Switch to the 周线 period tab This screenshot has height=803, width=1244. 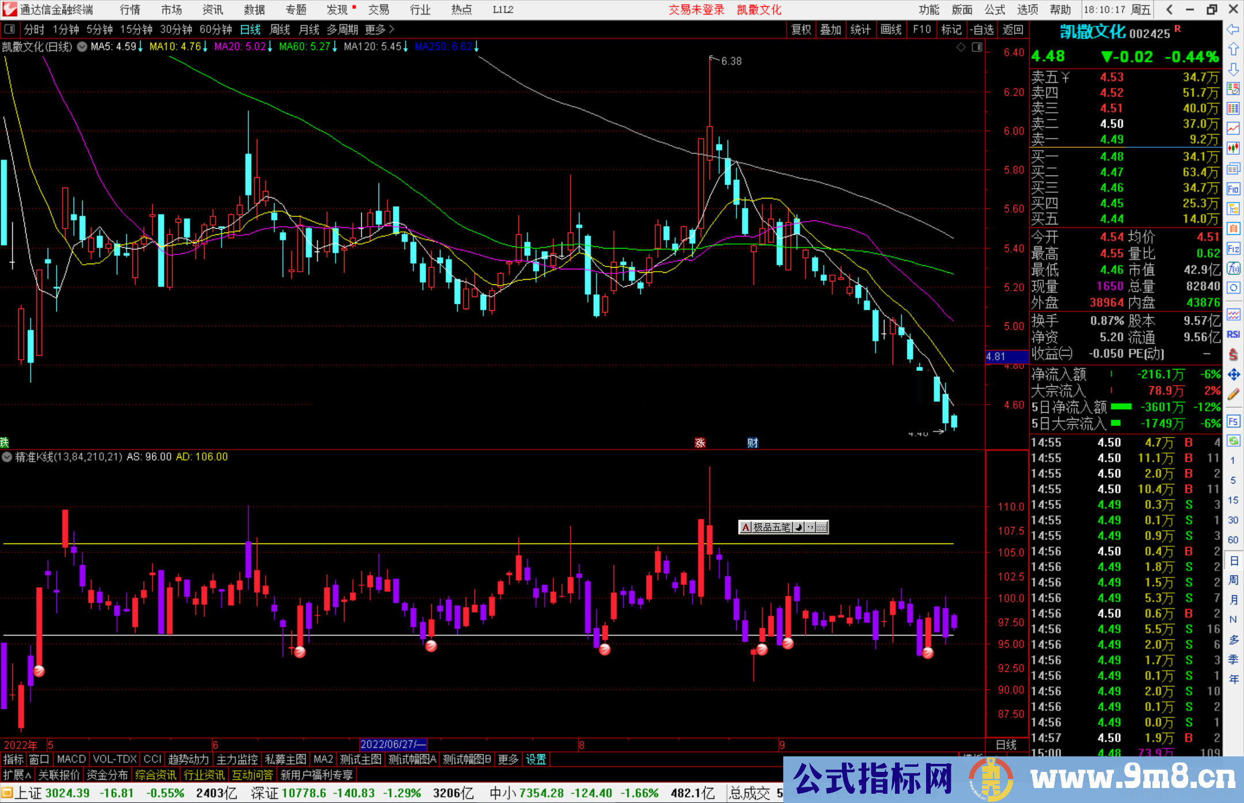[x=280, y=29]
